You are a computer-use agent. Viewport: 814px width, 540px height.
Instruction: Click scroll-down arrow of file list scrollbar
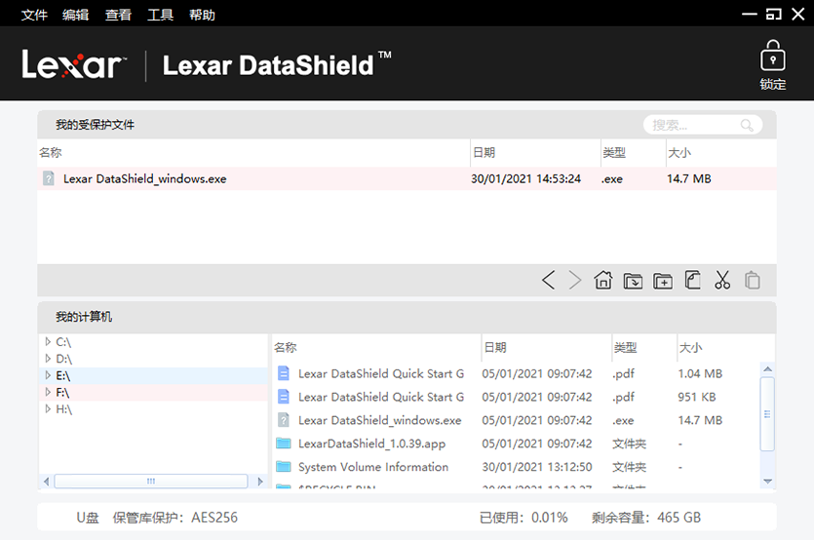click(x=768, y=482)
